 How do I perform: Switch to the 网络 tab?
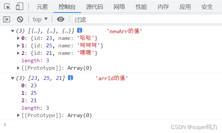119,7
